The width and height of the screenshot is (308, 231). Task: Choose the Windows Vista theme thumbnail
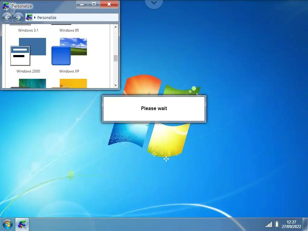point(28,84)
